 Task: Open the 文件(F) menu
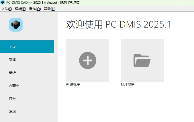pos(6,9)
